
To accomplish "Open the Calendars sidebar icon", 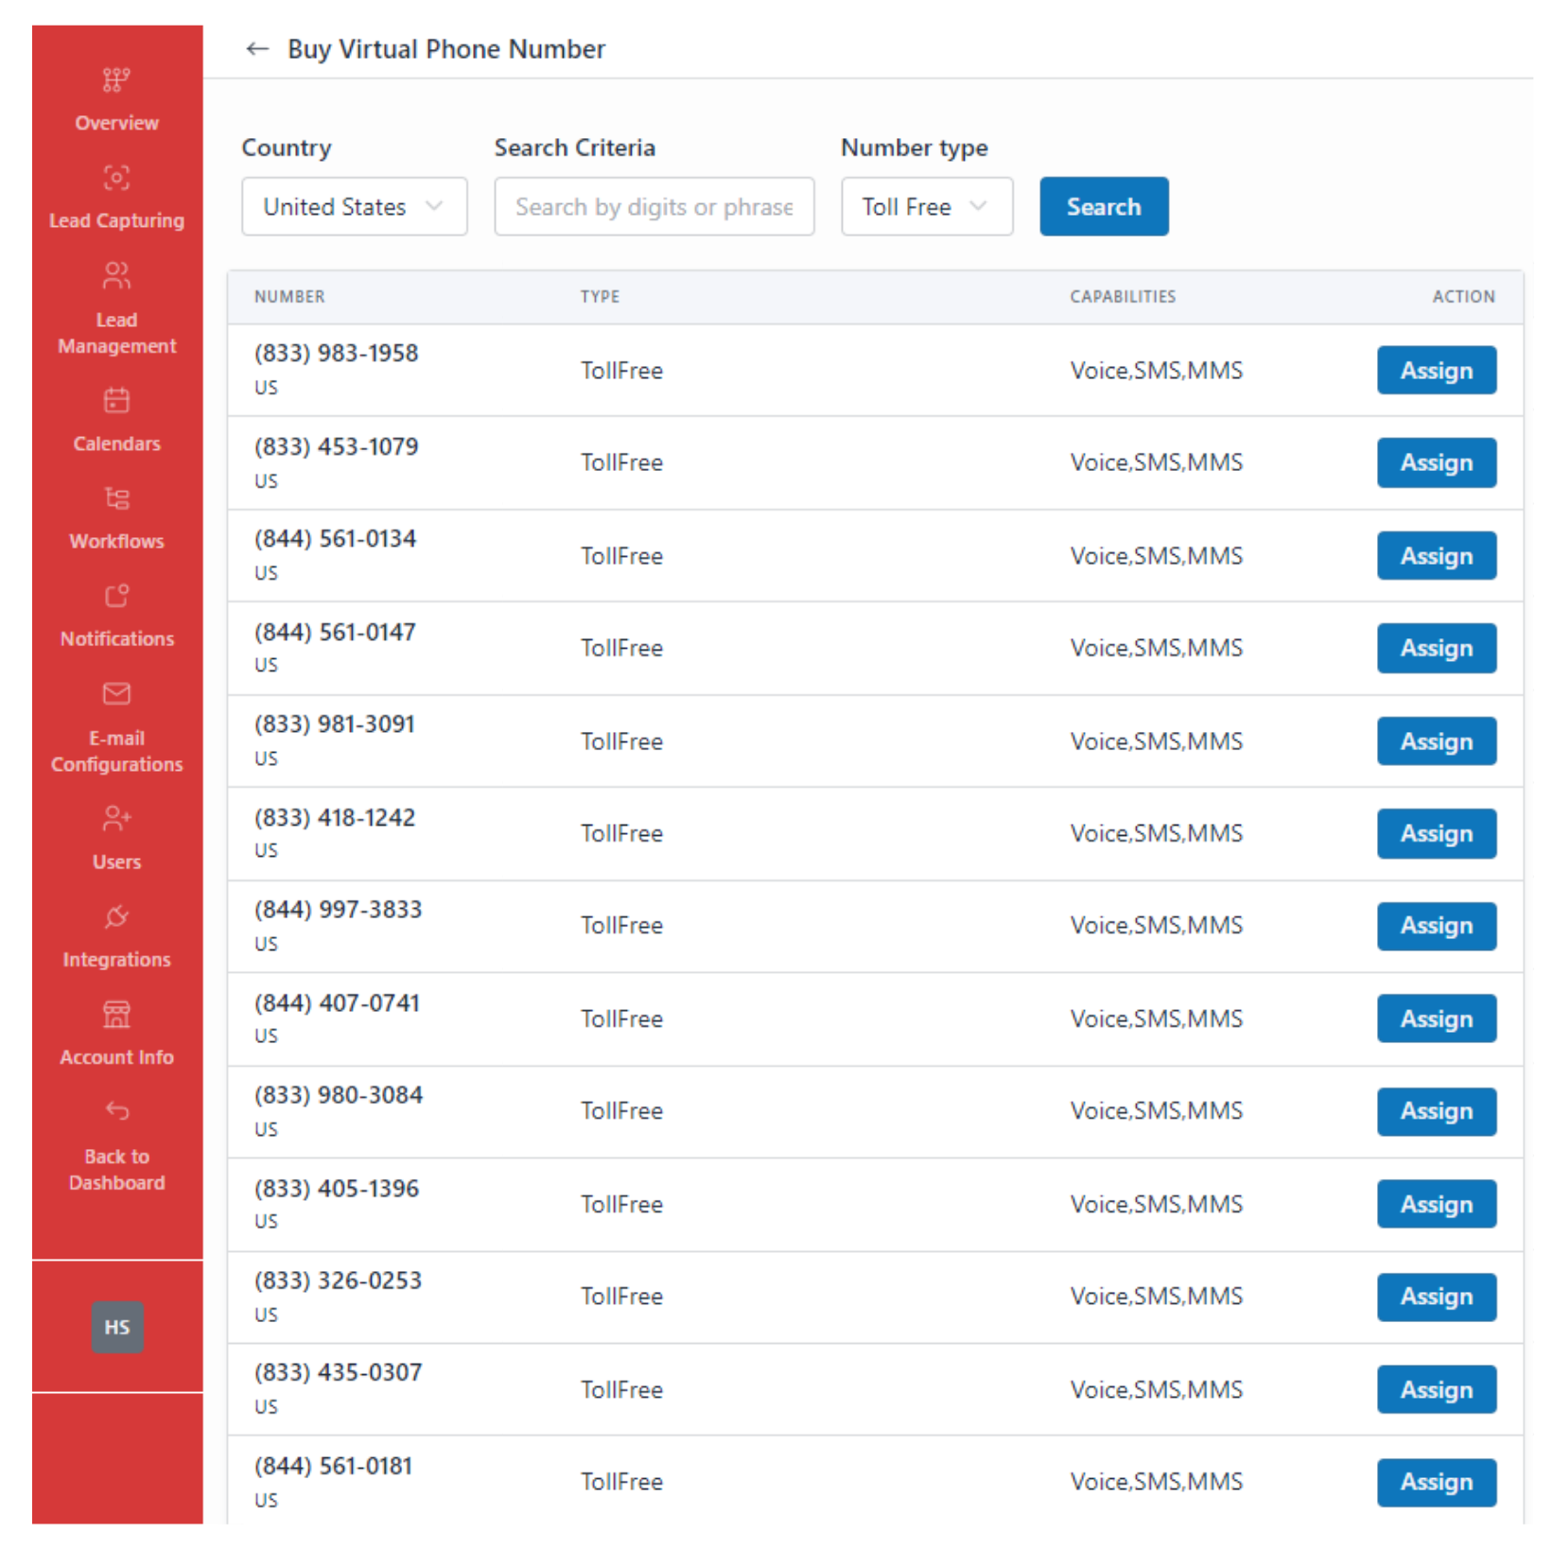I will (x=116, y=401).
